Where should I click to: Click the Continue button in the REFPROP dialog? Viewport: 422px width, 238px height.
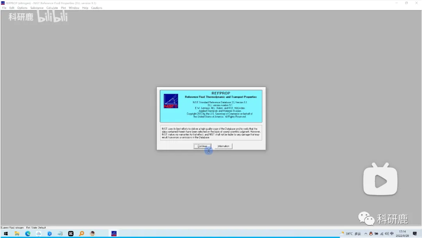pos(202,146)
